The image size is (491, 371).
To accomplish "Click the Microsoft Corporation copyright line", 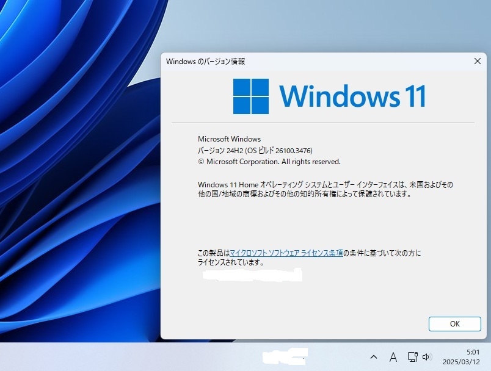I will (269, 162).
